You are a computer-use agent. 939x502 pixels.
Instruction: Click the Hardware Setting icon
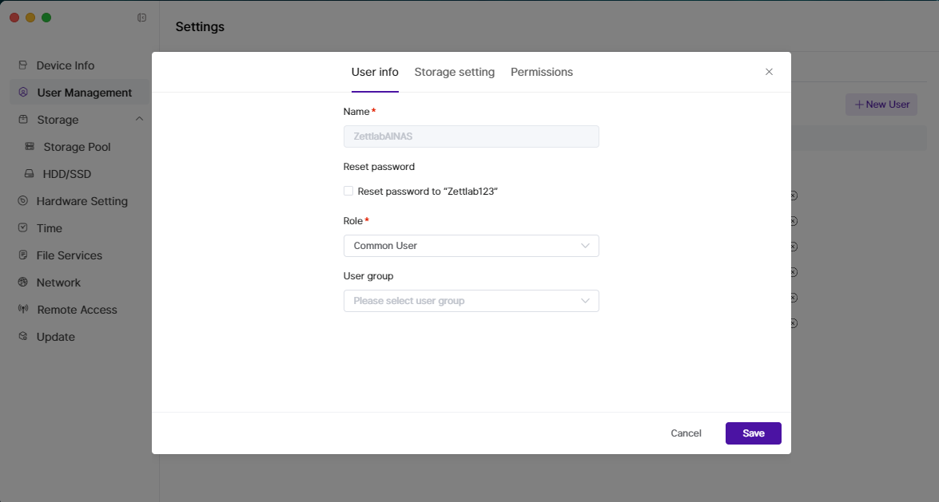coord(22,201)
